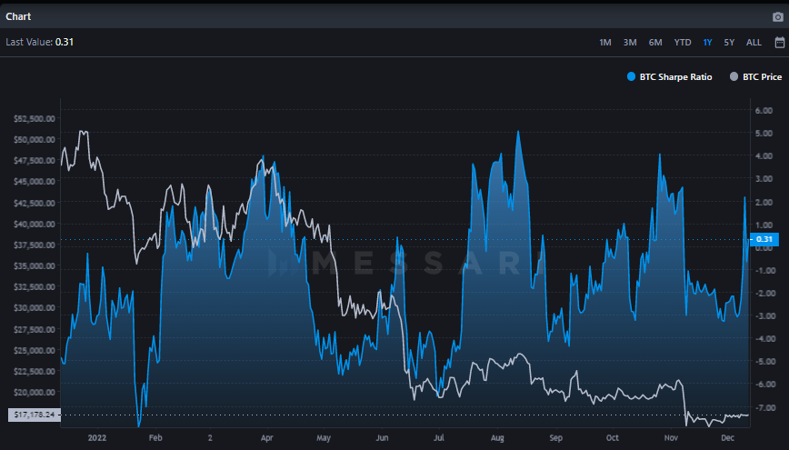Click the Feb x-axis label
This screenshot has width=789, height=450.
pyautogui.click(x=155, y=437)
